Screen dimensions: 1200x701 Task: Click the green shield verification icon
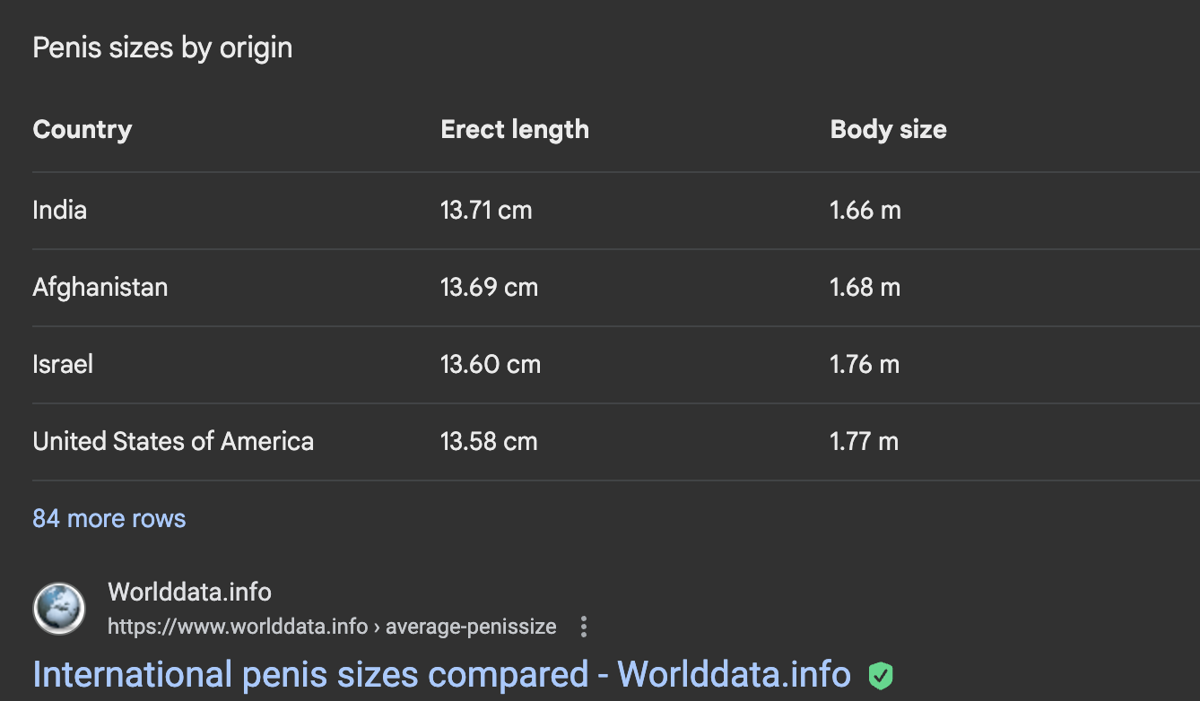(881, 675)
